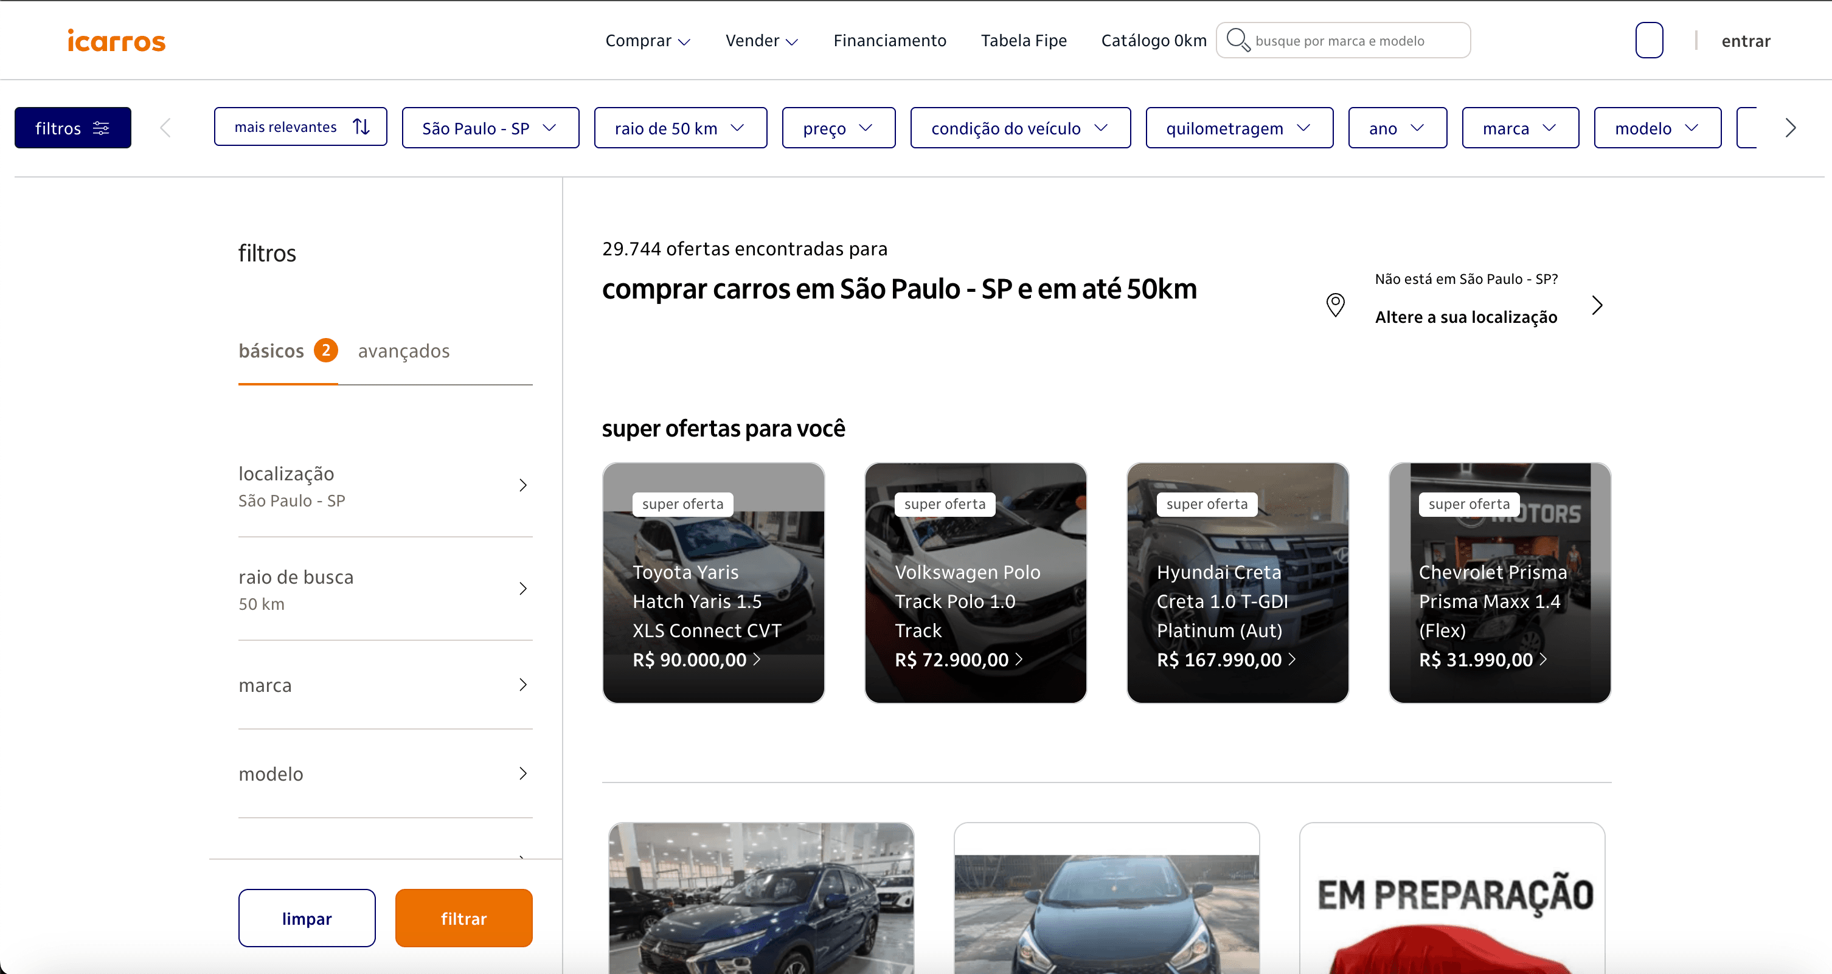Screen dimensions: 1832x974
Task: Expand localização São Paulo - SP filter row
Action: [385, 486]
